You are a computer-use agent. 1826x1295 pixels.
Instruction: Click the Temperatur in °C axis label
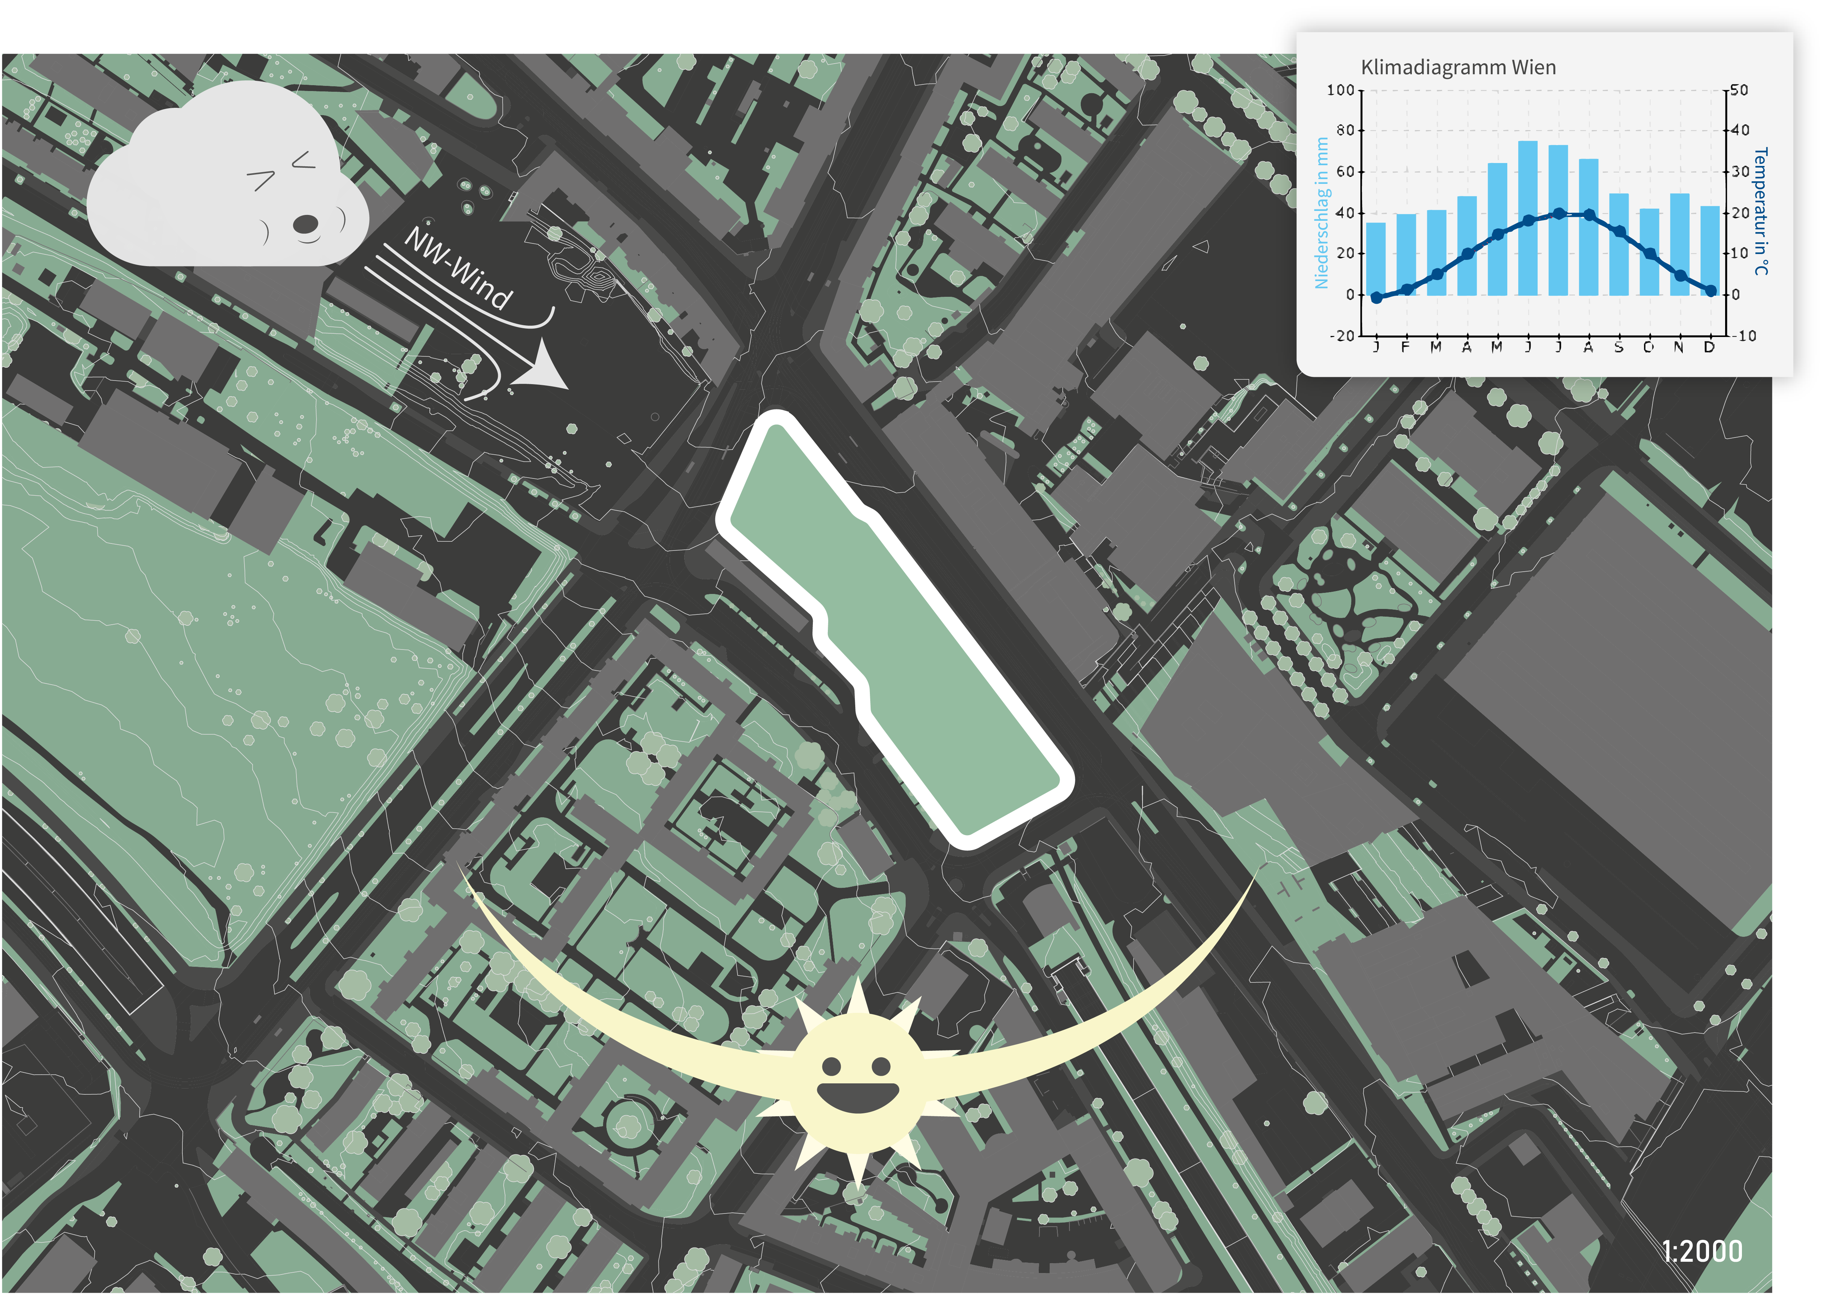coord(1761,211)
